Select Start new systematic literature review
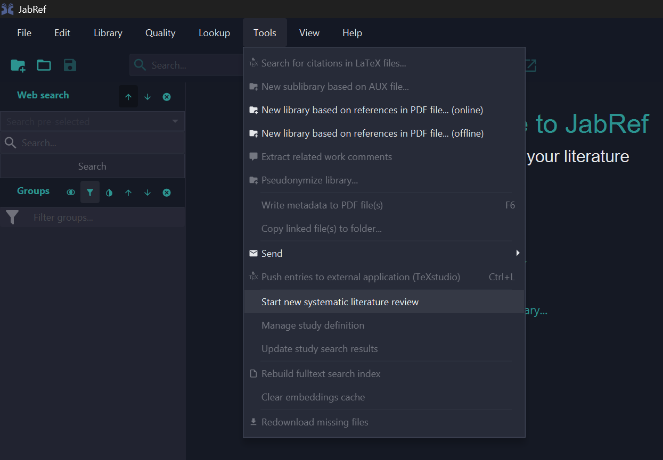 tap(384, 302)
